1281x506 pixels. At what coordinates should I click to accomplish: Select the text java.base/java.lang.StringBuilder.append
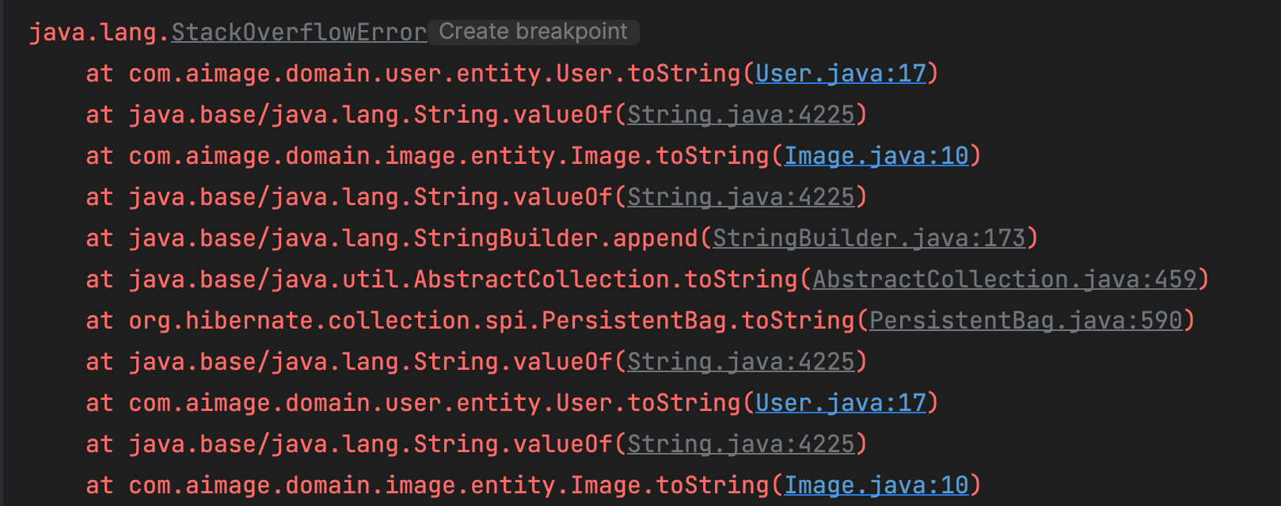pyautogui.click(x=413, y=238)
